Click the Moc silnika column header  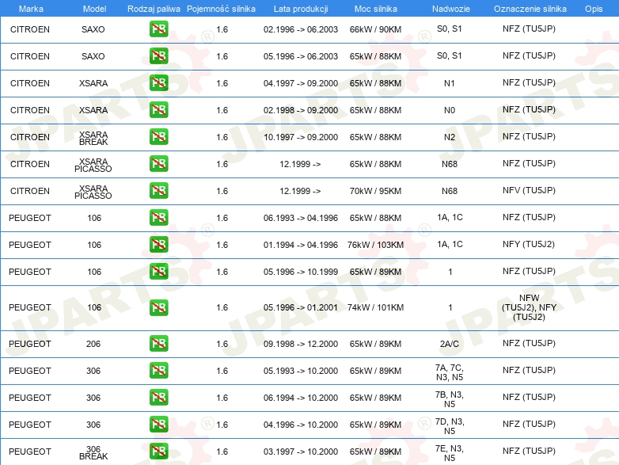[376, 9]
